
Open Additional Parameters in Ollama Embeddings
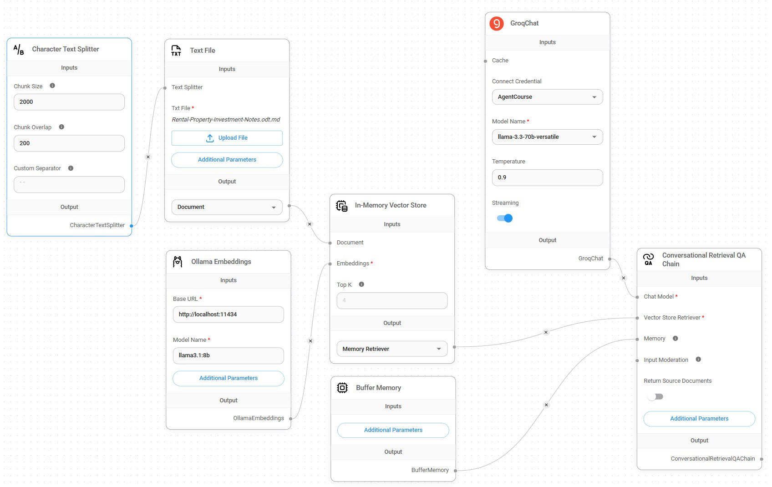pyautogui.click(x=228, y=378)
